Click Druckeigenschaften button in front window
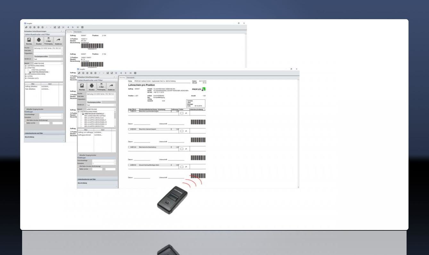 pos(94,102)
